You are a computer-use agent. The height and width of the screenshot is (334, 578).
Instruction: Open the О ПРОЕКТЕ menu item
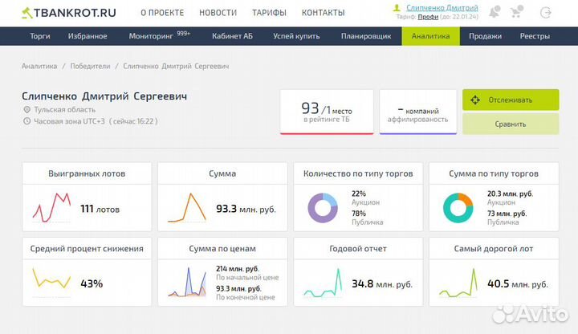[162, 13]
